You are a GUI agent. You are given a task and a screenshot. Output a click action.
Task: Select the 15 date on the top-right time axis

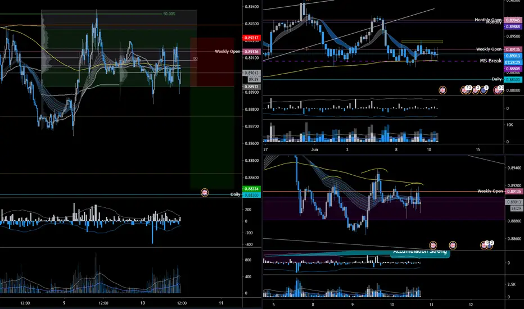(478, 149)
